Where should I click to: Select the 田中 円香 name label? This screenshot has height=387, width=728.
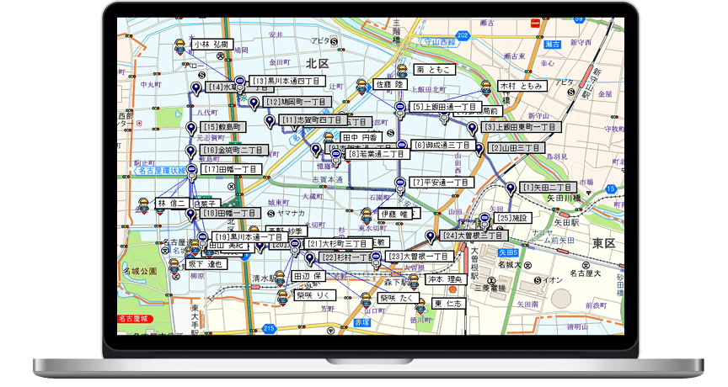pos(361,137)
